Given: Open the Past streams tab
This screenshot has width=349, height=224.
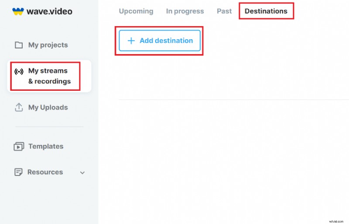Looking at the screenshot, I should pyautogui.click(x=224, y=11).
